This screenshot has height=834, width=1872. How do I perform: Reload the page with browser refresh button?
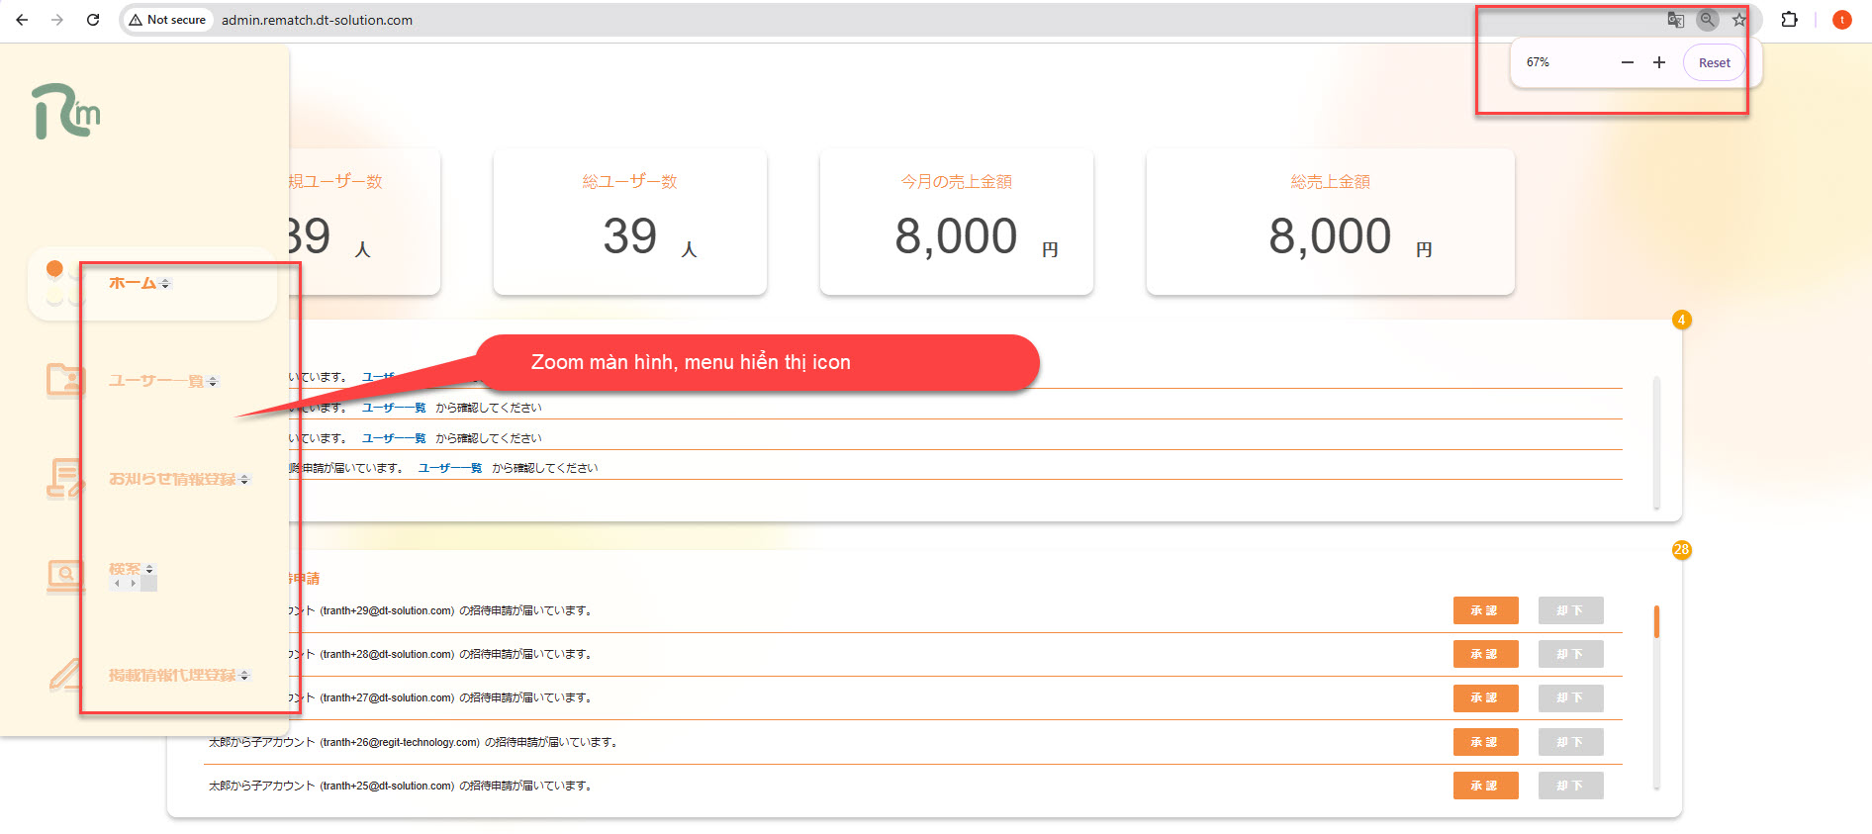(93, 20)
